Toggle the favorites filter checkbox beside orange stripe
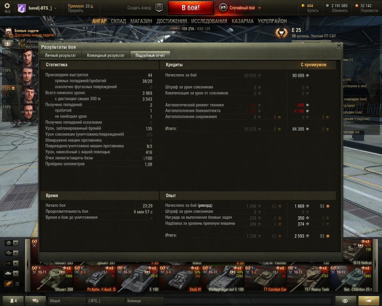382x306 pixels. point(17,284)
